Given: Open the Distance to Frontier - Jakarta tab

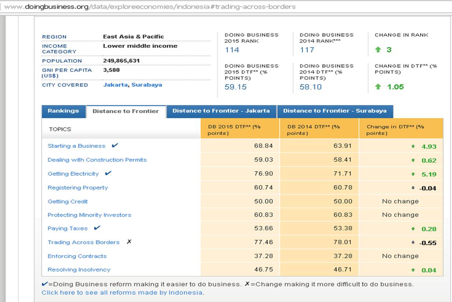Looking at the screenshot, I should (x=221, y=111).
